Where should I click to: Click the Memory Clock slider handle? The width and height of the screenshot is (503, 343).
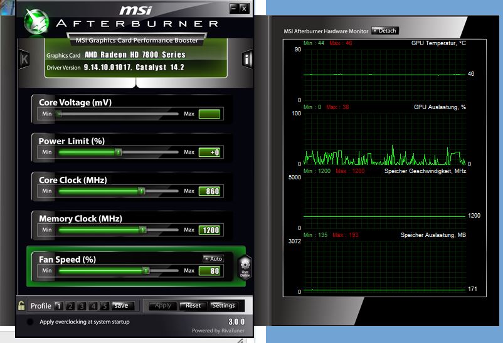pos(143,230)
